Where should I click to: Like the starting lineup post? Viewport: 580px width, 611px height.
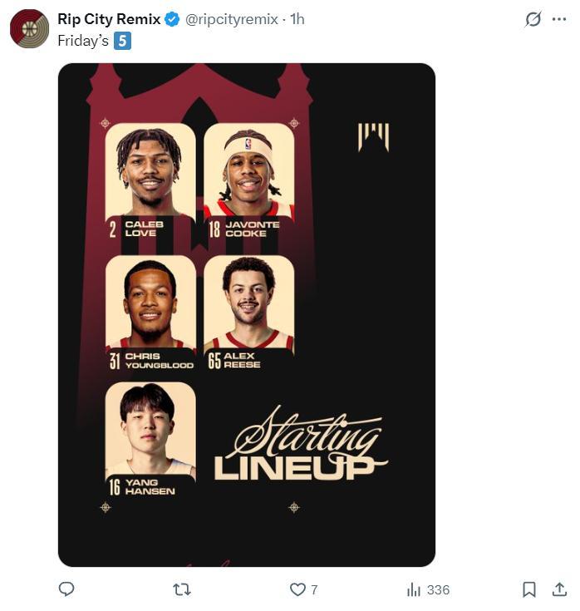[x=298, y=589]
